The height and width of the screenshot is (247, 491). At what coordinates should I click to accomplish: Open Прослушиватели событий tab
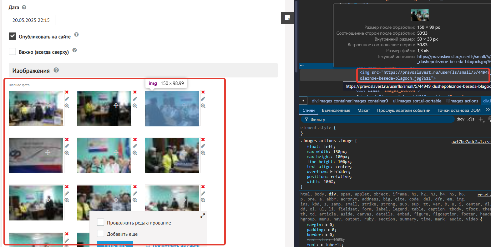[404, 110]
